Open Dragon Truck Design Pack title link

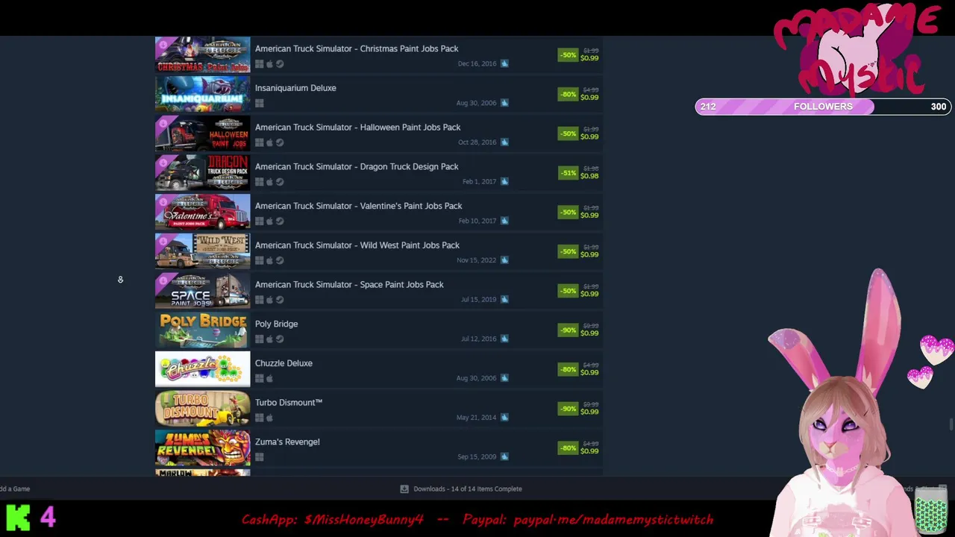click(x=357, y=167)
